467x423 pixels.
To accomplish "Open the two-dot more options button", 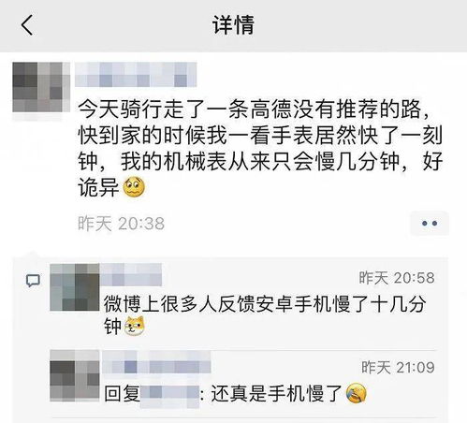I will click(x=430, y=224).
